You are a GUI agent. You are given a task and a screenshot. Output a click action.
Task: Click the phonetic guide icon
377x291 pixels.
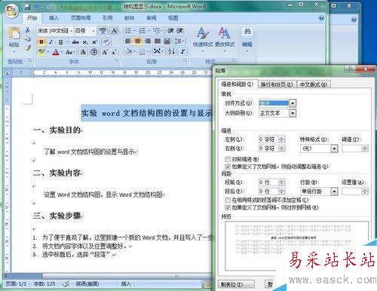point(103,31)
